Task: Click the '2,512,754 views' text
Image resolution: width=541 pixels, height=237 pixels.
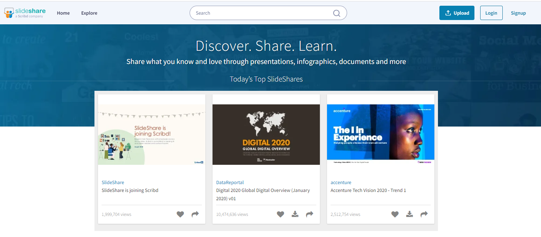Action: [345, 214]
